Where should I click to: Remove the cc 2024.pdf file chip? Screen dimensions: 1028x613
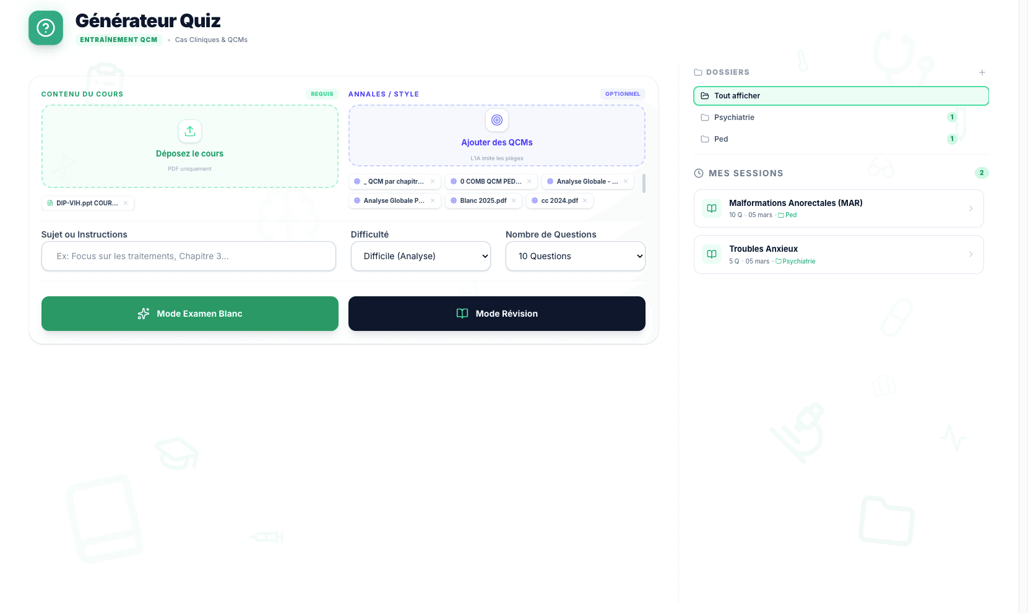click(585, 200)
